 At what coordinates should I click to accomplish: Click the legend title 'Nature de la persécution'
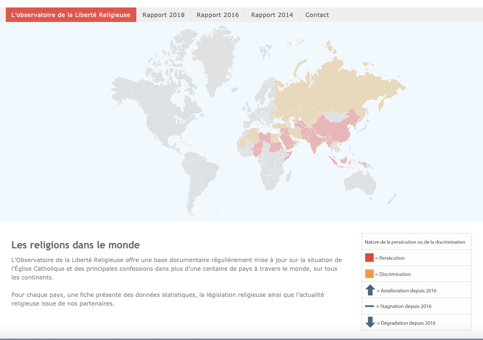[x=415, y=242]
